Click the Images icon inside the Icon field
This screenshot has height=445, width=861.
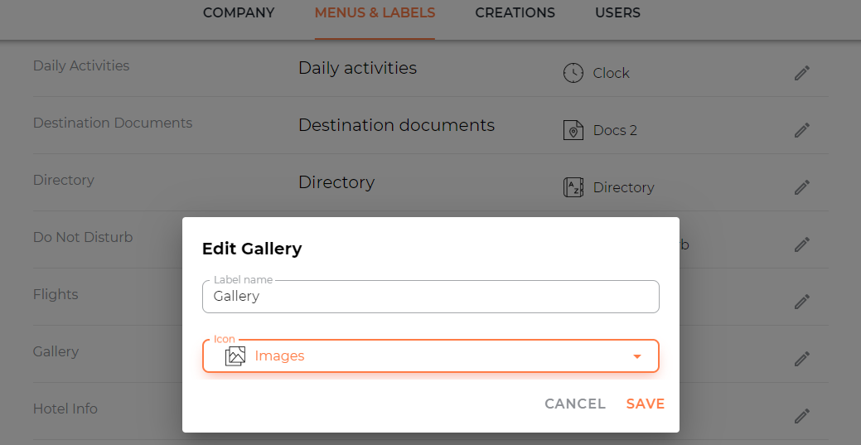235,356
